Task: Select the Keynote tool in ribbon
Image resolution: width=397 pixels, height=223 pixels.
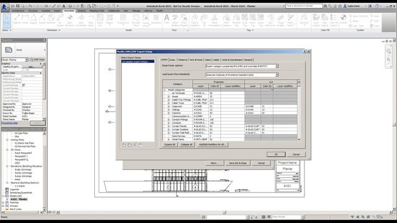Action: coord(304,19)
